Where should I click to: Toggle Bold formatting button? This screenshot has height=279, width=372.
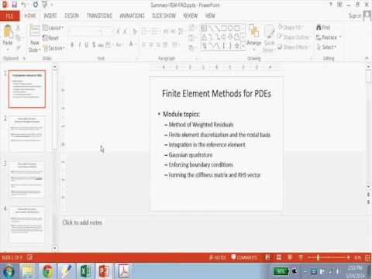coord(72,45)
